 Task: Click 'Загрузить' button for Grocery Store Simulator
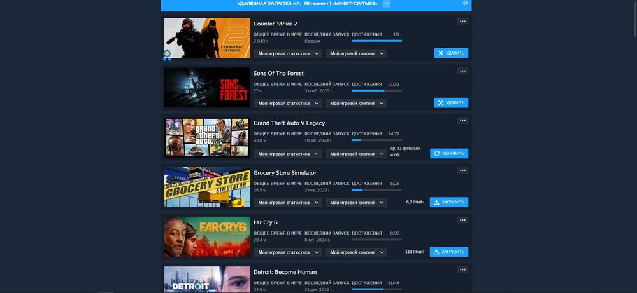click(449, 202)
